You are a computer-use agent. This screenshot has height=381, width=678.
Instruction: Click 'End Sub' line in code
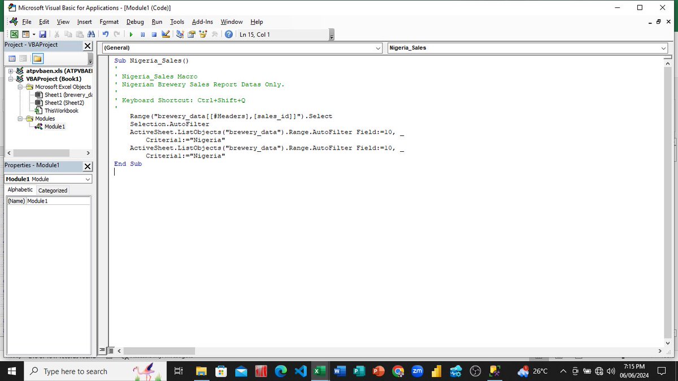click(128, 164)
